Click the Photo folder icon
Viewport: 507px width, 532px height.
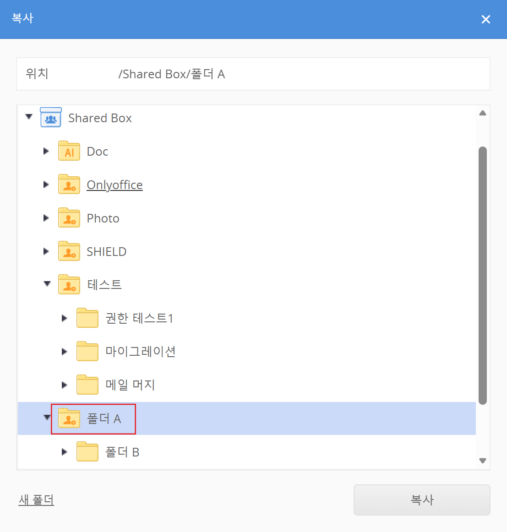pyautogui.click(x=69, y=218)
